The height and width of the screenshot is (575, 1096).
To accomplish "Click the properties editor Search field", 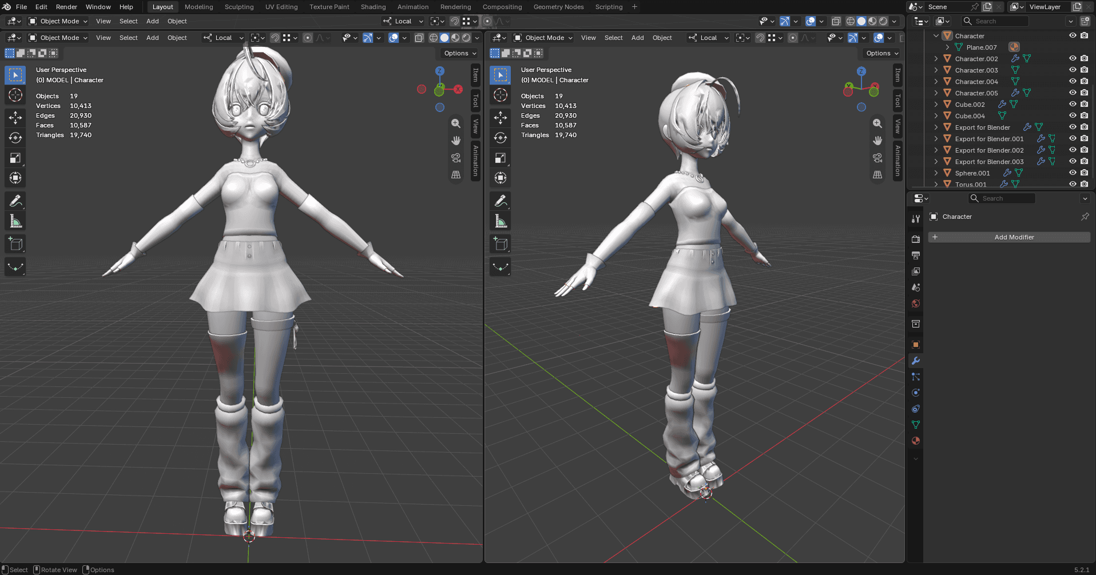I will (1002, 198).
